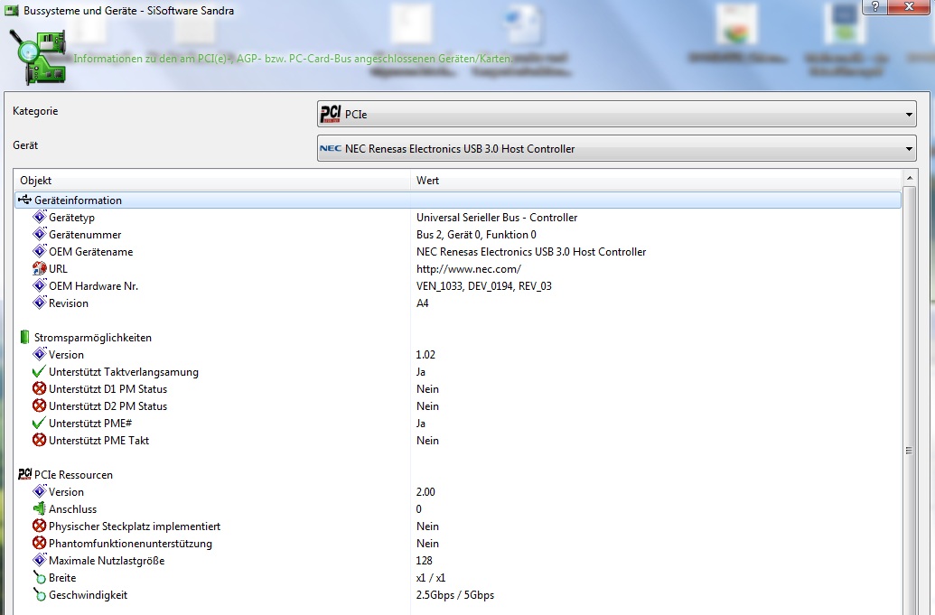Click the scrollbar up arrow
Screen dimensions: 935x615
tap(910, 178)
